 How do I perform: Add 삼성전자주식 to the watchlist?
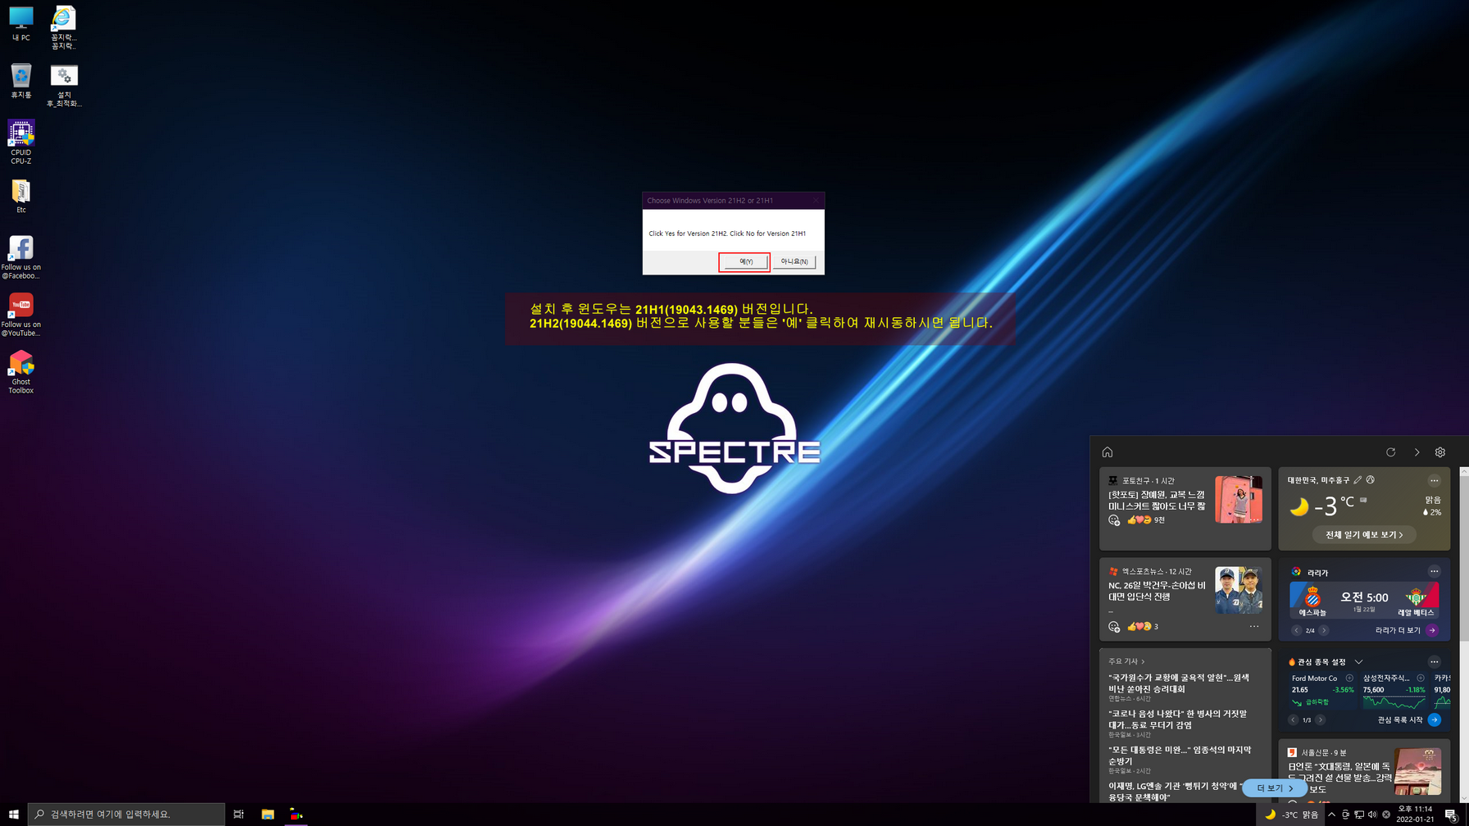click(1421, 678)
